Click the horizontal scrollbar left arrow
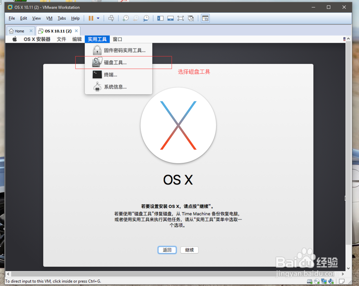This screenshot has width=359, height=286. pyautogui.click(x=8, y=274)
